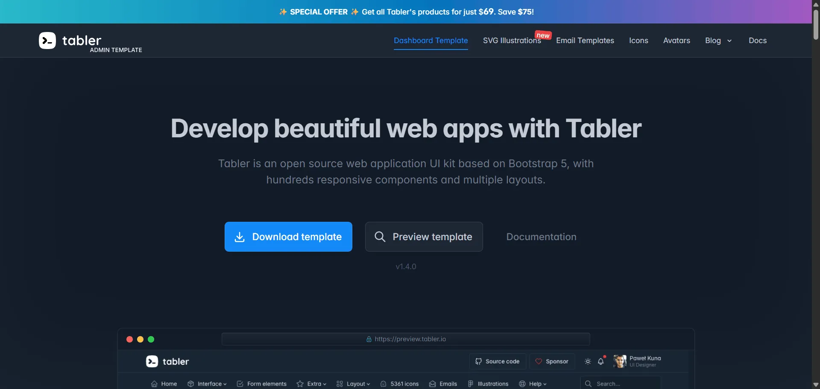Open the Icons page
Viewport: 820px width, 389px height.
(638, 41)
